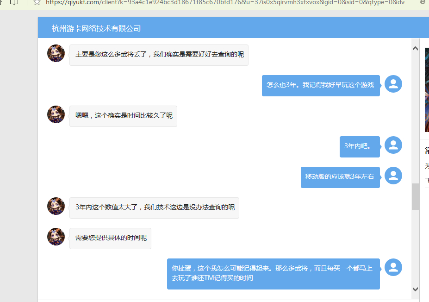Click user avatar beside 3年内吧 message
The image size is (429, 302).
click(393, 145)
